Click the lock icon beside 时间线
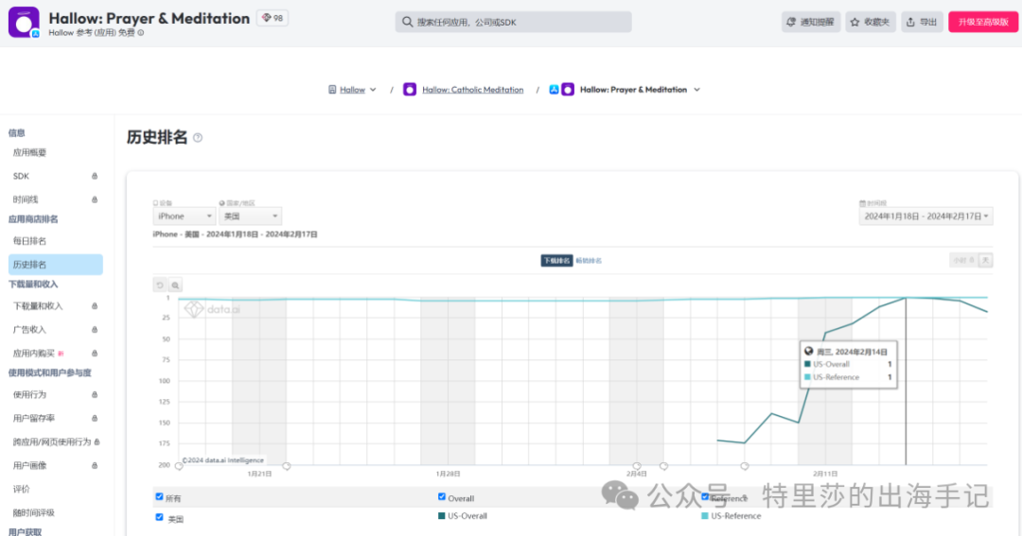The width and height of the screenshot is (1022, 536). [x=95, y=199]
